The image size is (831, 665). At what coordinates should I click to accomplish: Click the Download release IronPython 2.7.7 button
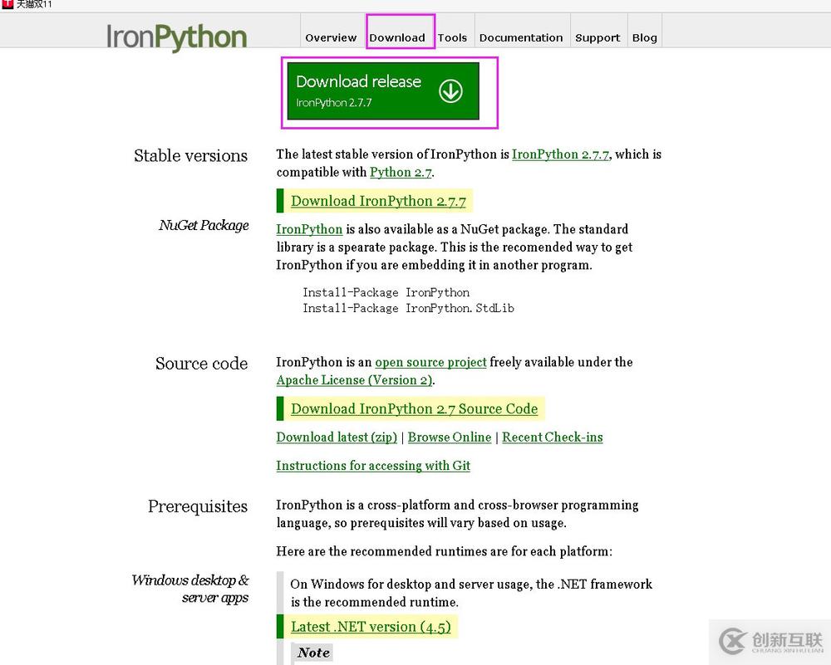click(x=389, y=90)
